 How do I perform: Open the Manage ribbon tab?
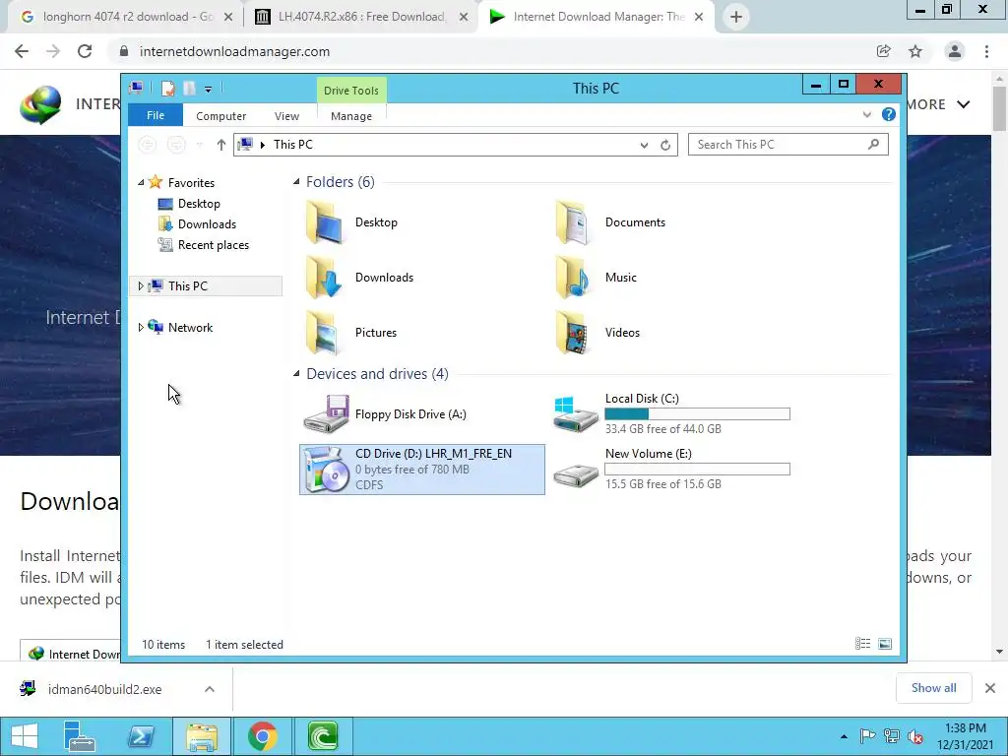coord(351,116)
